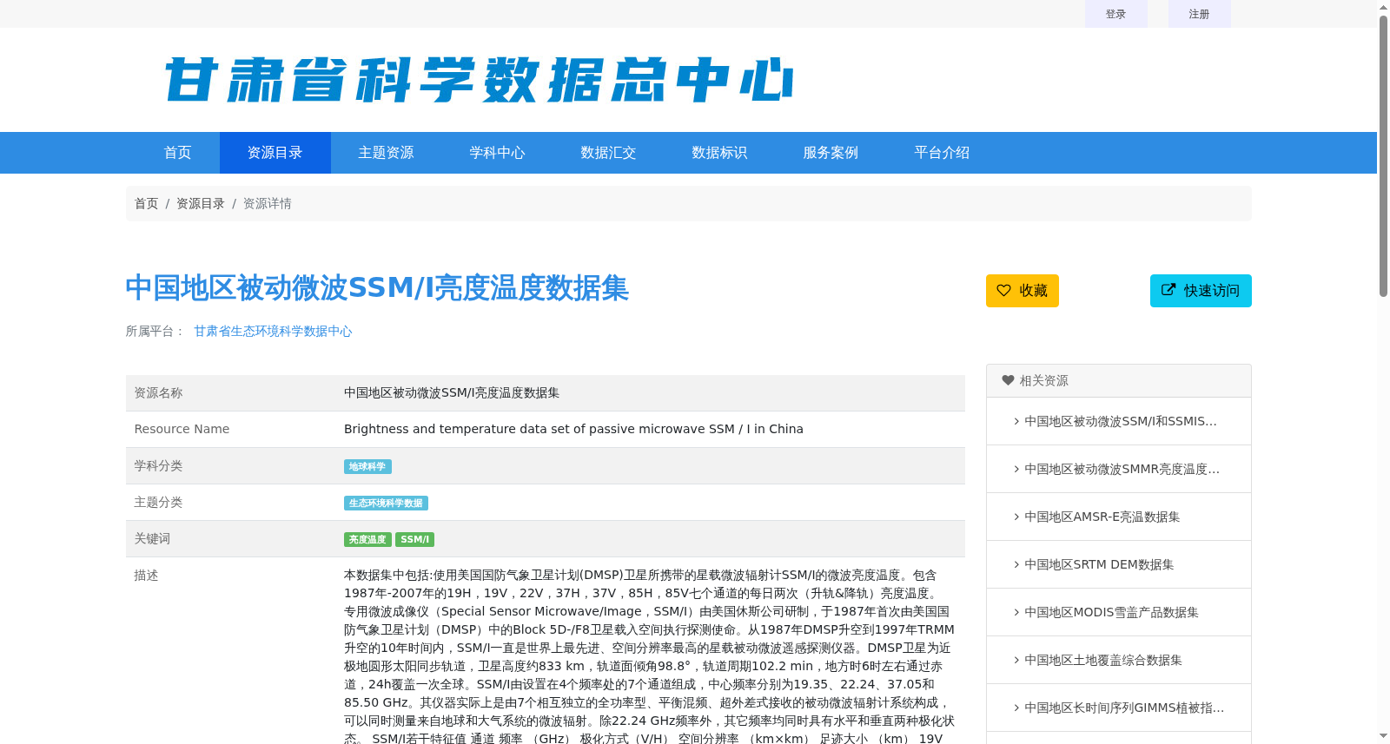Click chevron beside 中国地区被动微波SSM/I和SSMIS
The image size is (1390, 744).
pos(1016,421)
